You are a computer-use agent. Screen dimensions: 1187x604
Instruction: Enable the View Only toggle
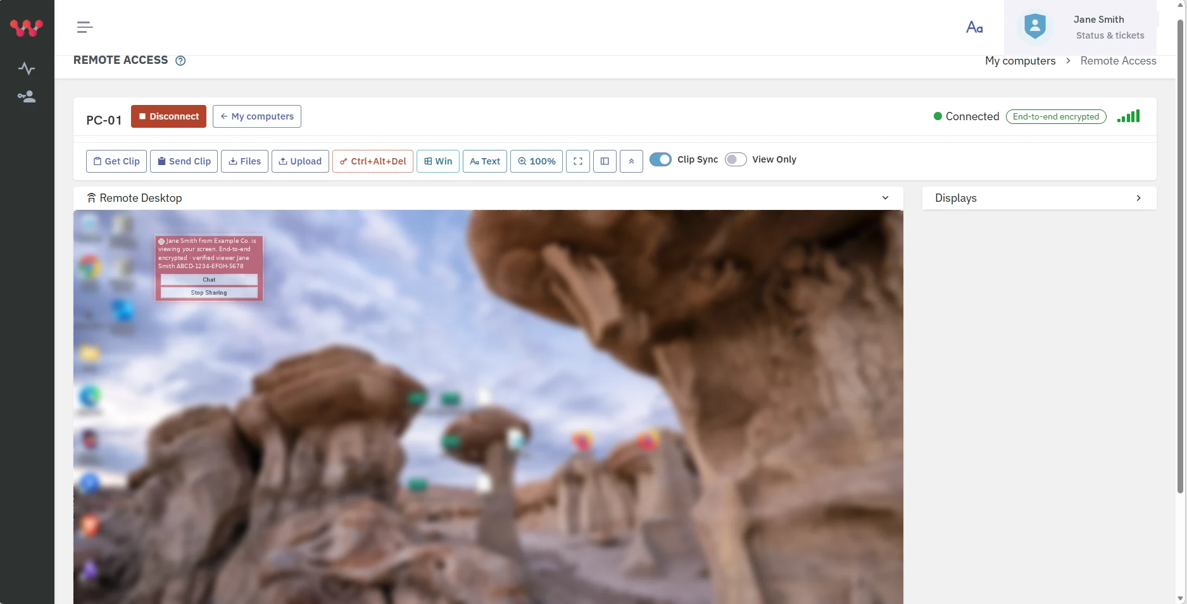(x=736, y=159)
